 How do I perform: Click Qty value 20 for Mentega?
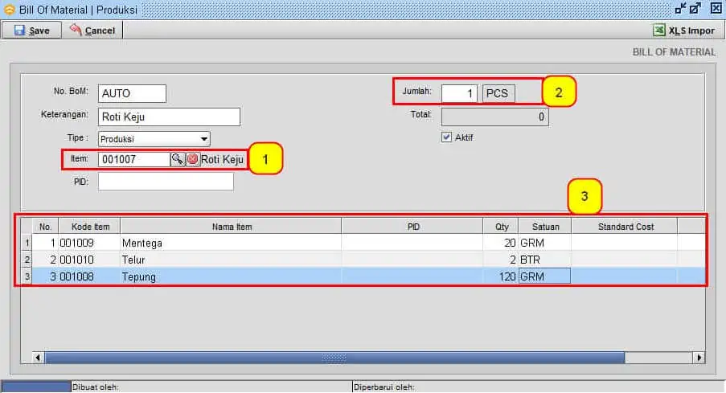click(501, 243)
